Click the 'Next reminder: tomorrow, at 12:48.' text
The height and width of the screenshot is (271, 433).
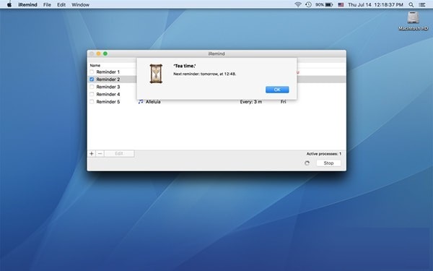(205, 74)
